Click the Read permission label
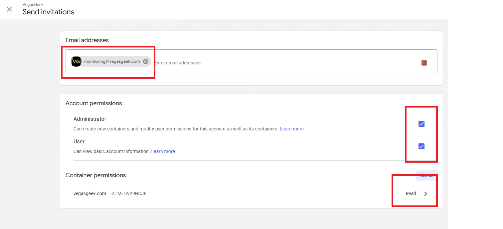503x229 pixels. point(411,193)
